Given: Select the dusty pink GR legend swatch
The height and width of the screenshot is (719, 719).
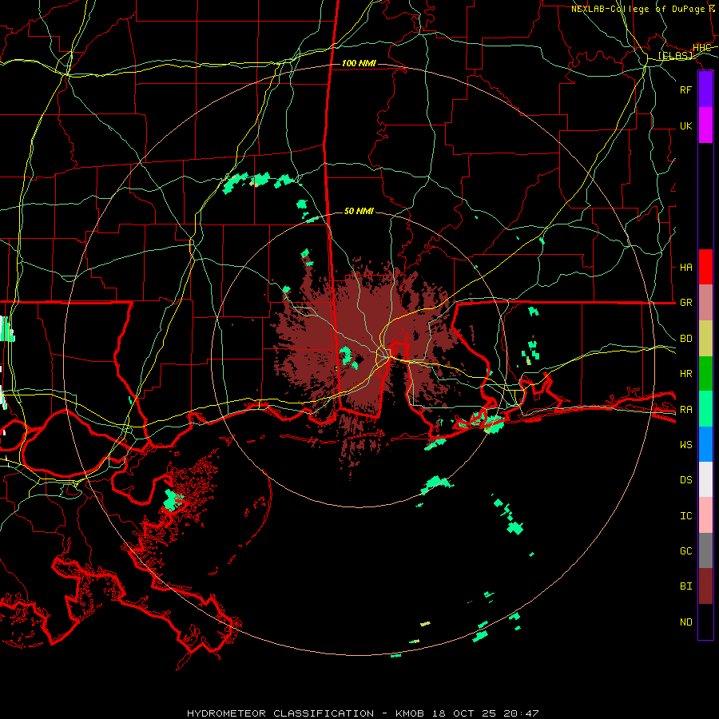Looking at the screenshot, I should point(705,303).
